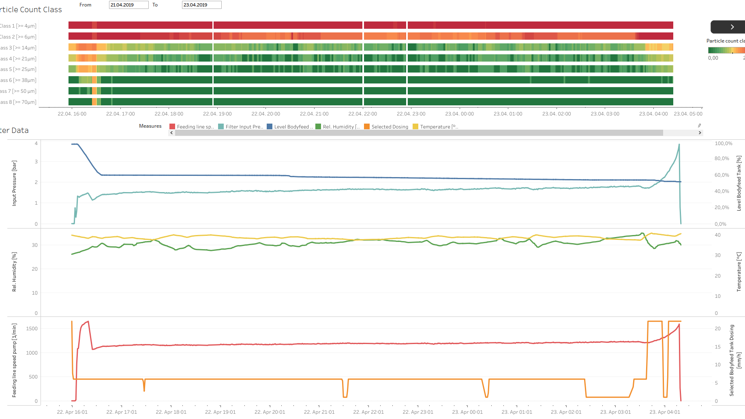The height and width of the screenshot is (419, 745).
Task: Click the Particle count class gradient legend
Action: click(x=726, y=50)
